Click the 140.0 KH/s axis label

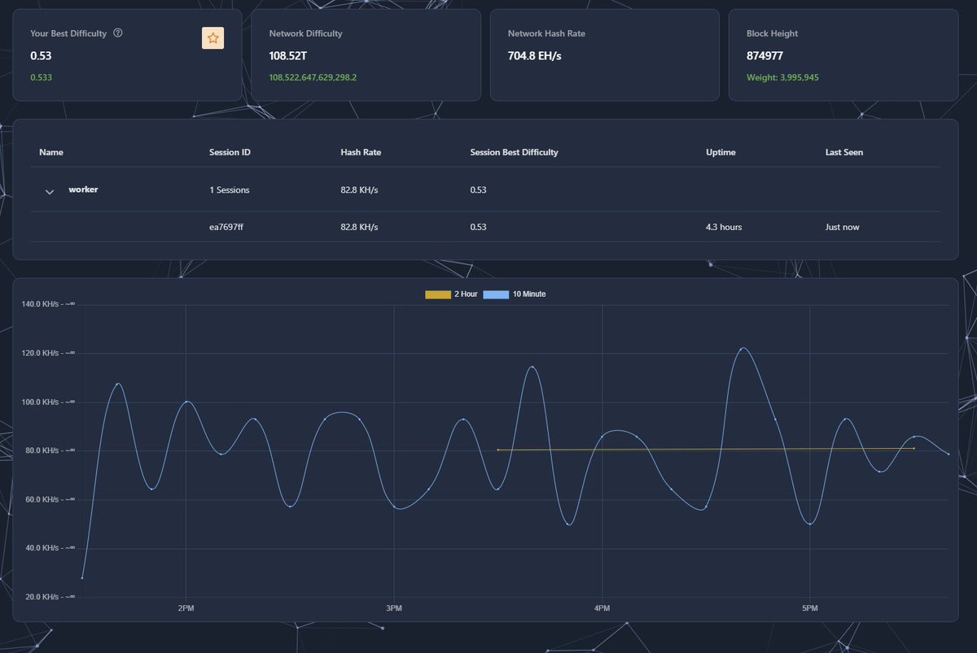point(49,304)
